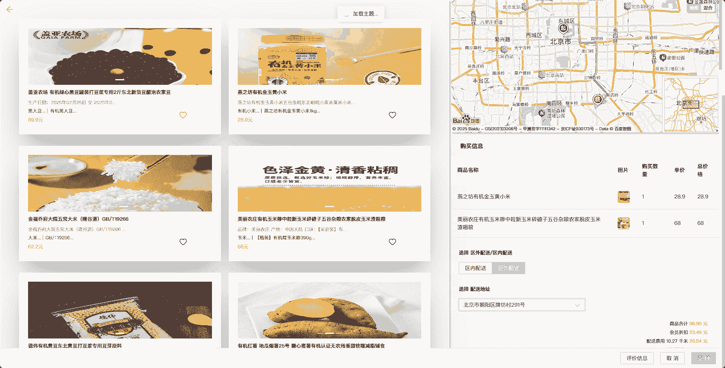Switch map to 混合 view
725x368 pixels.
pos(708,8)
